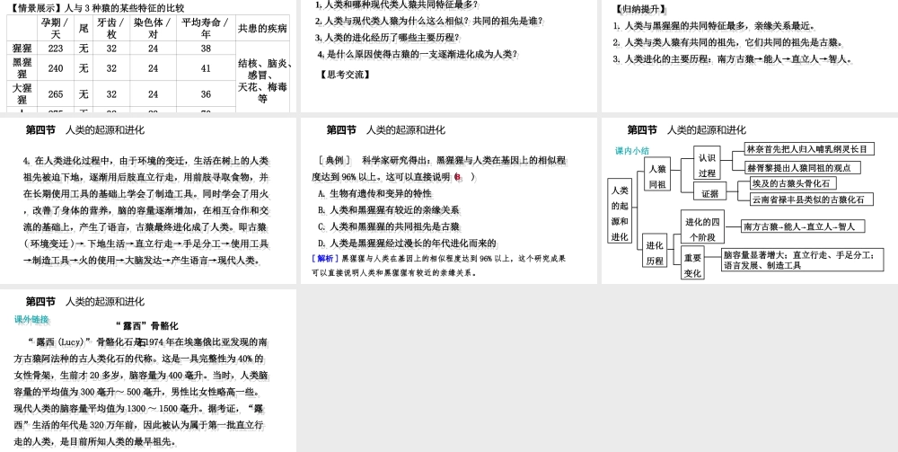Open the 课外链接 Lucy fossil slide
898x452 pixels.
[x=148, y=370]
